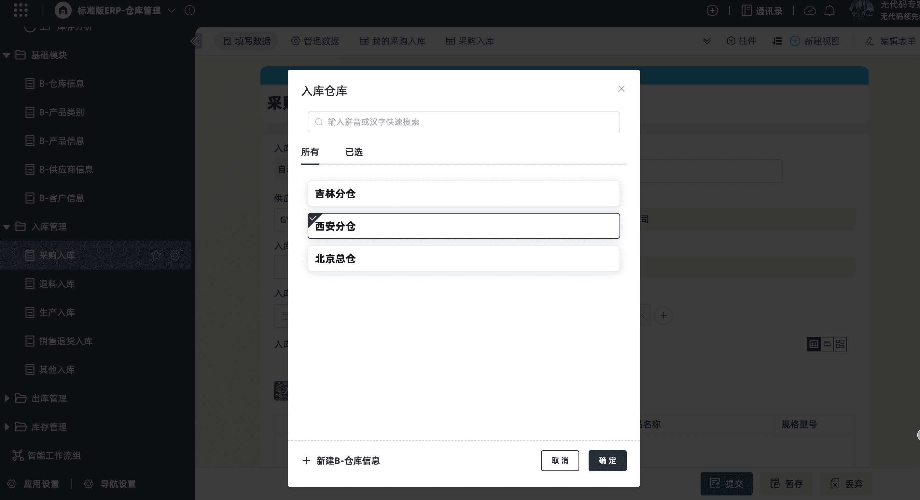The height and width of the screenshot is (500, 920).
Task: Favorite 采购入库 with the star icon
Action: tap(156, 255)
